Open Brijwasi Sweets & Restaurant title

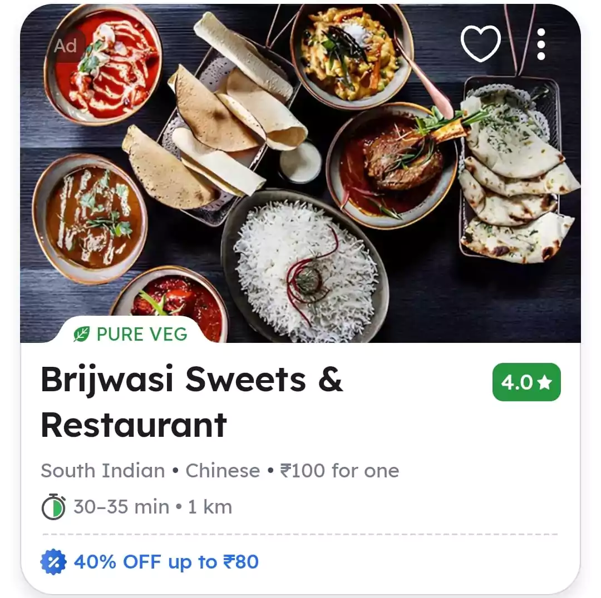click(x=191, y=402)
